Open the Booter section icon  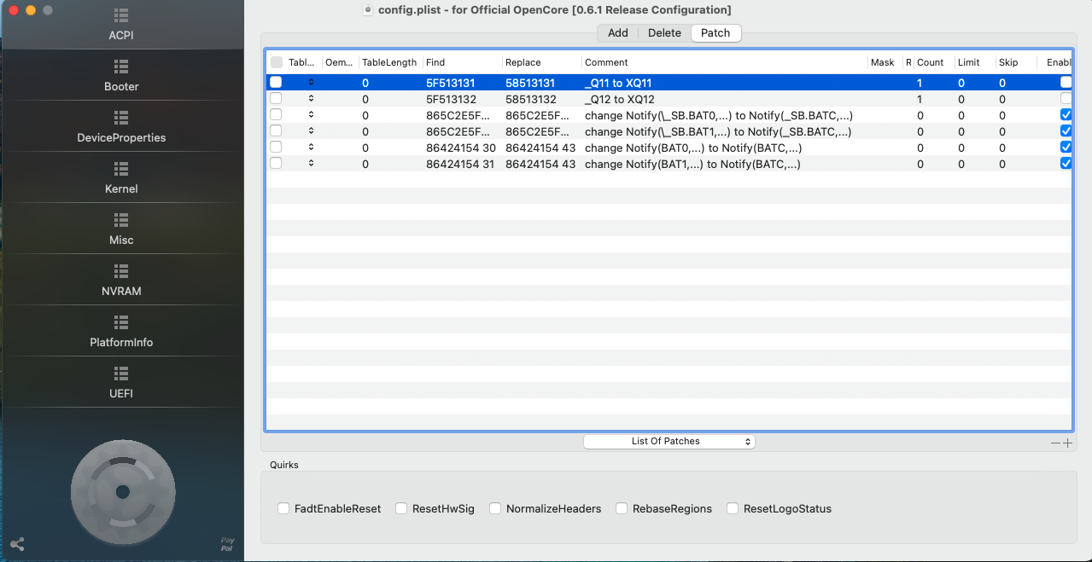click(121, 67)
